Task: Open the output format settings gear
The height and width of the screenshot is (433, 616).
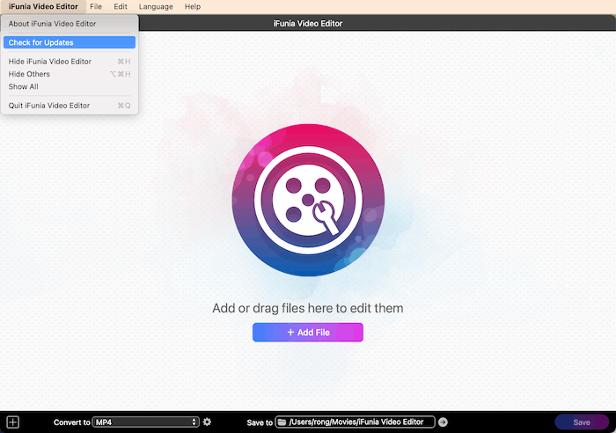Action: [x=207, y=422]
